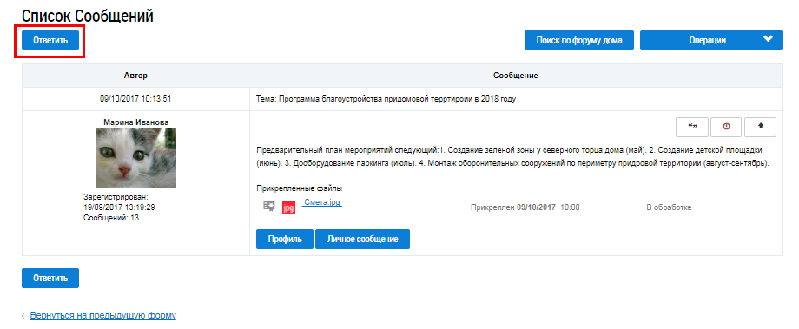Screen dimensions: 799x329
Task: Click the Автор column header
Action: pyautogui.click(x=135, y=76)
